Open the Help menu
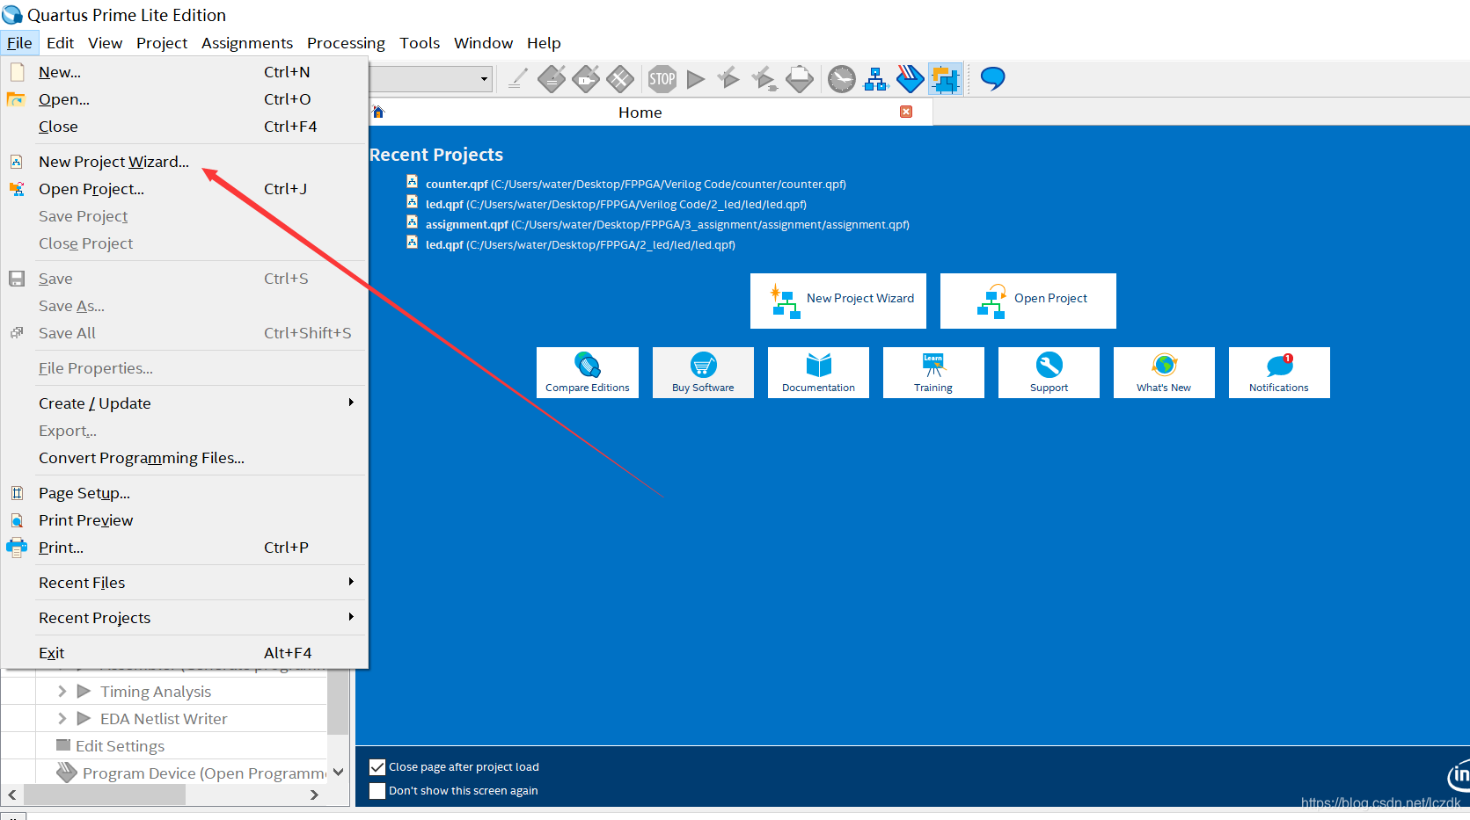 544,43
